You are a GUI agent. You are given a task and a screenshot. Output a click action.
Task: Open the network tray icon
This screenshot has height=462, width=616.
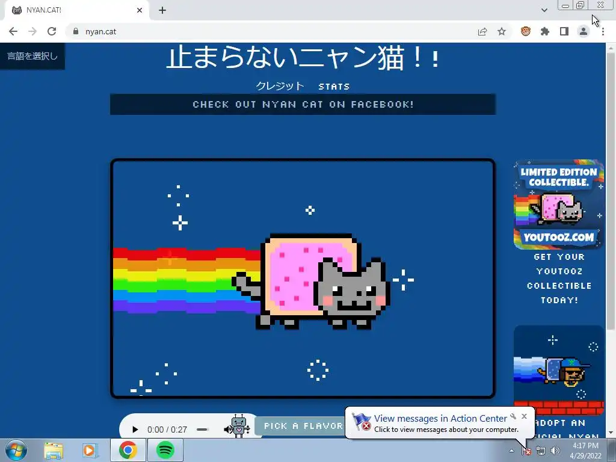[x=541, y=451]
